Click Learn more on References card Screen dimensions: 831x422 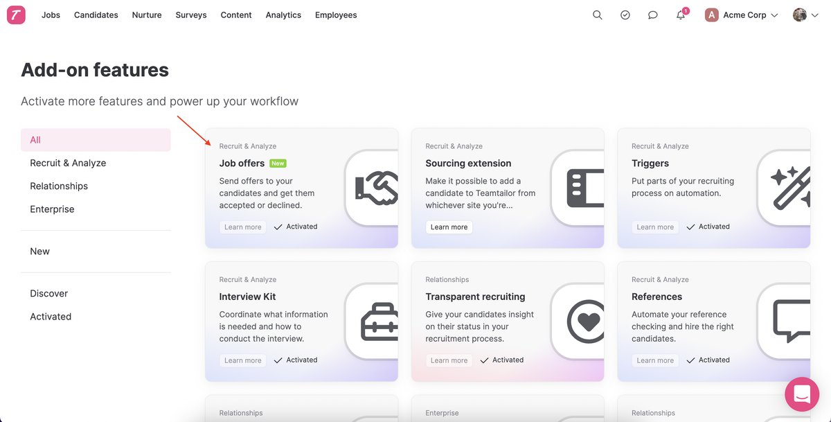[x=655, y=360]
